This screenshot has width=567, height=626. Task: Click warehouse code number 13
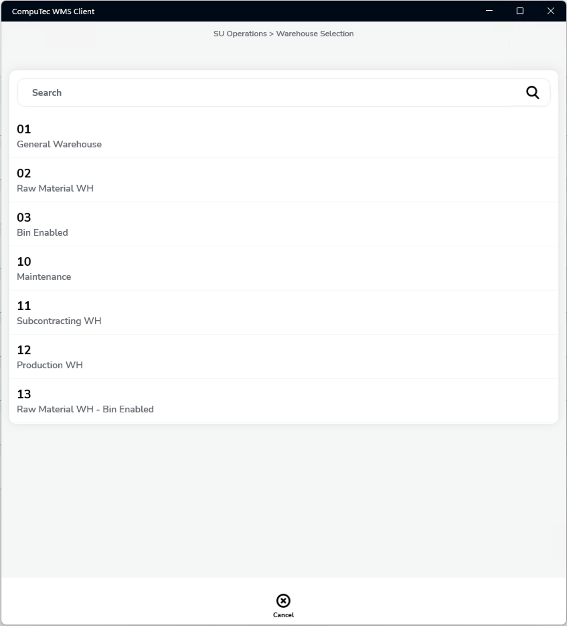pos(24,394)
